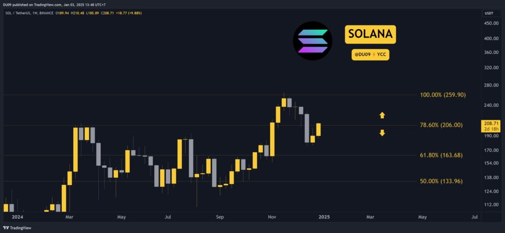The width and height of the screenshot is (505, 233).
Task: Click the lightning bolt in the DU09 badge
Action: click(372, 54)
